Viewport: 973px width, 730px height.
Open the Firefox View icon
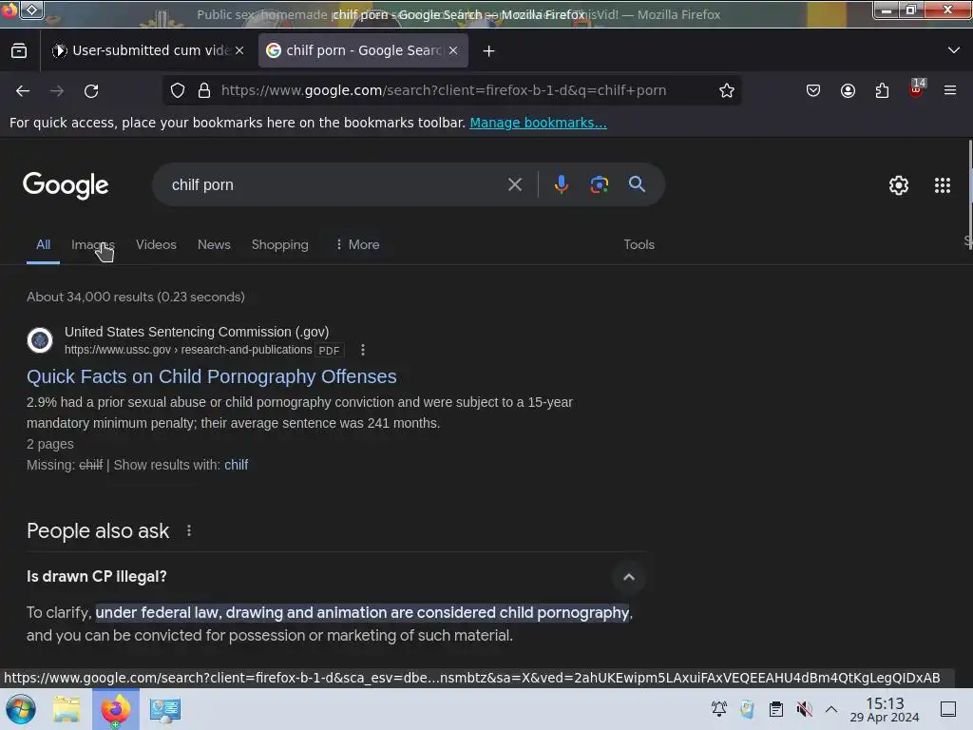pyautogui.click(x=19, y=51)
